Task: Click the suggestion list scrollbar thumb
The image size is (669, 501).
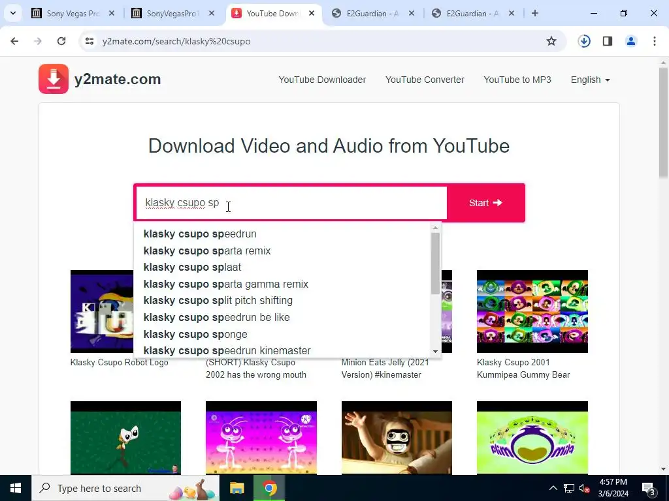Action: click(435, 264)
